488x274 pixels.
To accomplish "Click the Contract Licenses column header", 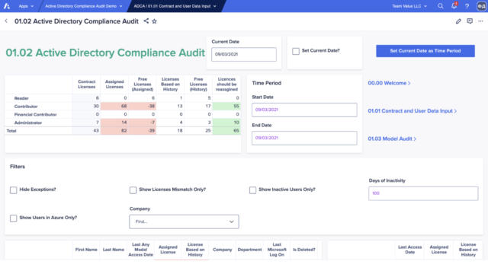I will click(x=86, y=84).
